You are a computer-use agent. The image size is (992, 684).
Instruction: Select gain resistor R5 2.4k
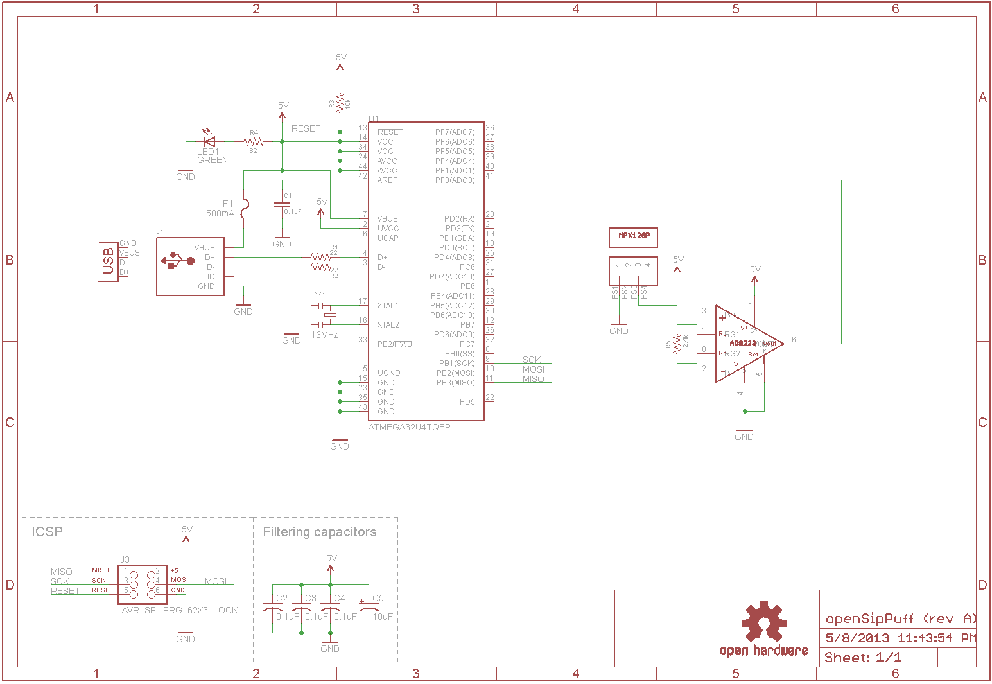pyautogui.click(x=677, y=344)
